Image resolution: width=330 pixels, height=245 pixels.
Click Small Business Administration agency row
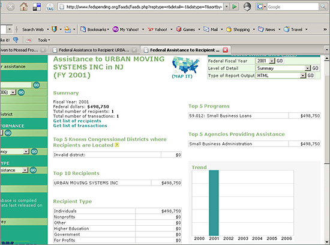coord(254,144)
